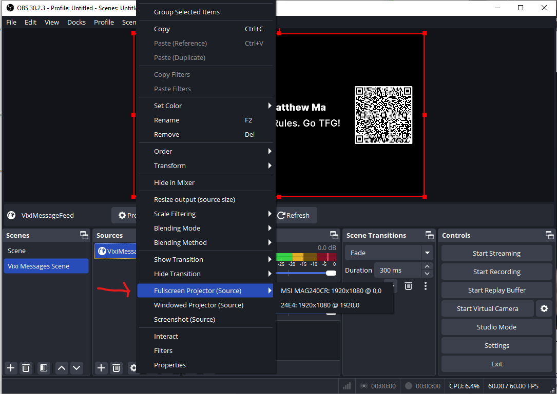Move scene up with arrow icon

click(x=62, y=368)
